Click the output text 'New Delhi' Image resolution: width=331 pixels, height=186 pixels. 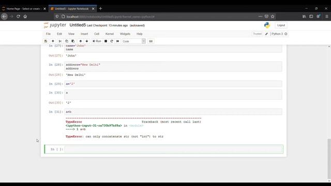click(76, 75)
